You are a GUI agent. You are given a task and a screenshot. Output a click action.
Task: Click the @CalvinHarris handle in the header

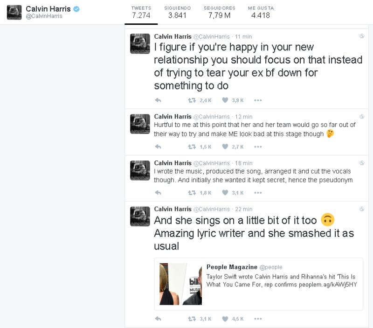(x=44, y=17)
